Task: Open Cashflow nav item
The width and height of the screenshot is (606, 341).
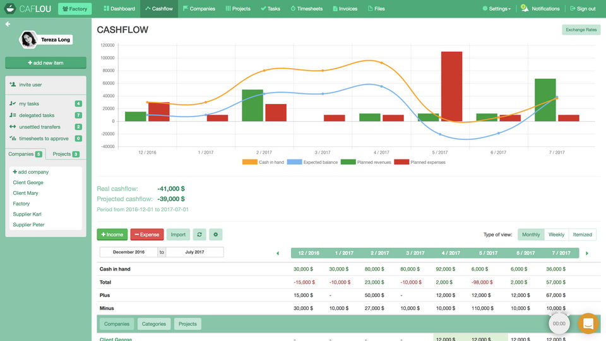Action: [159, 8]
